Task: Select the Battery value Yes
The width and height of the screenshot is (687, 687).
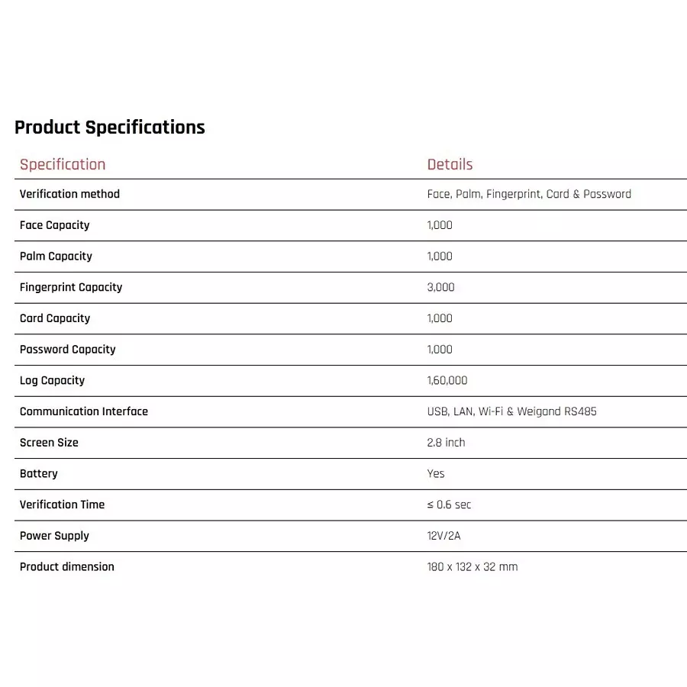Action: (436, 473)
